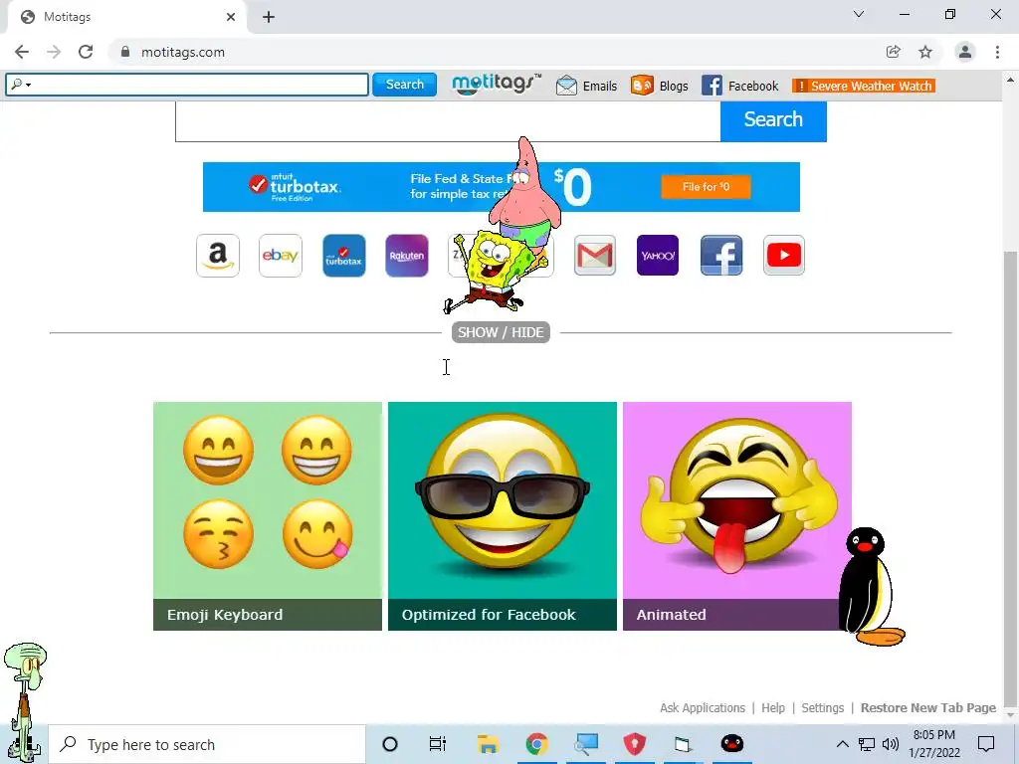This screenshot has height=764, width=1019.
Task: Click the TurboTax banner ad
Action: coord(502,187)
